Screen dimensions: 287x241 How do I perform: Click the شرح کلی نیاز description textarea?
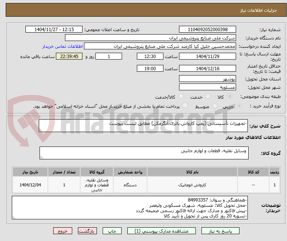(x=143, y=126)
